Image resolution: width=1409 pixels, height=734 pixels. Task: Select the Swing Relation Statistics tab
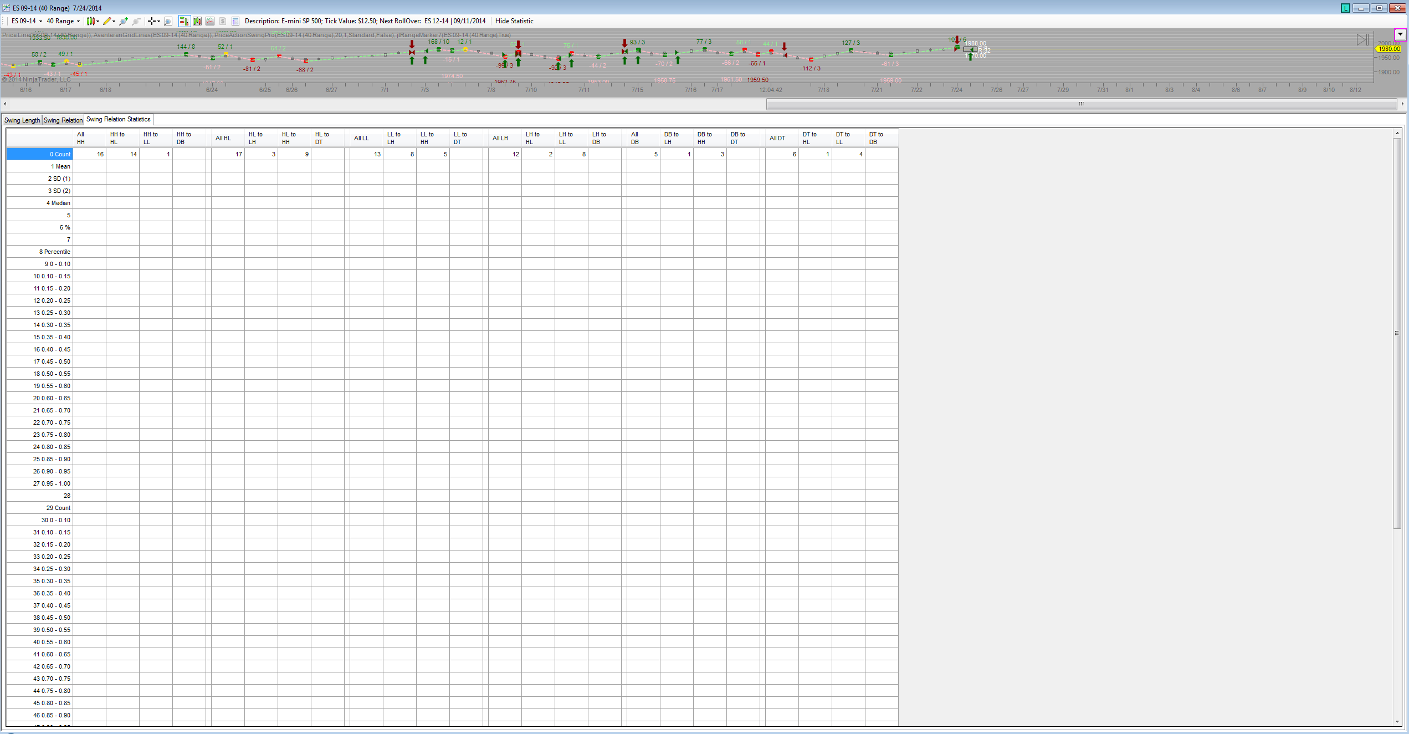[x=118, y=119]
